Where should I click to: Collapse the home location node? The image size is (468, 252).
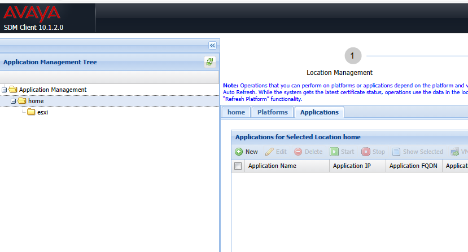(14, 101)
